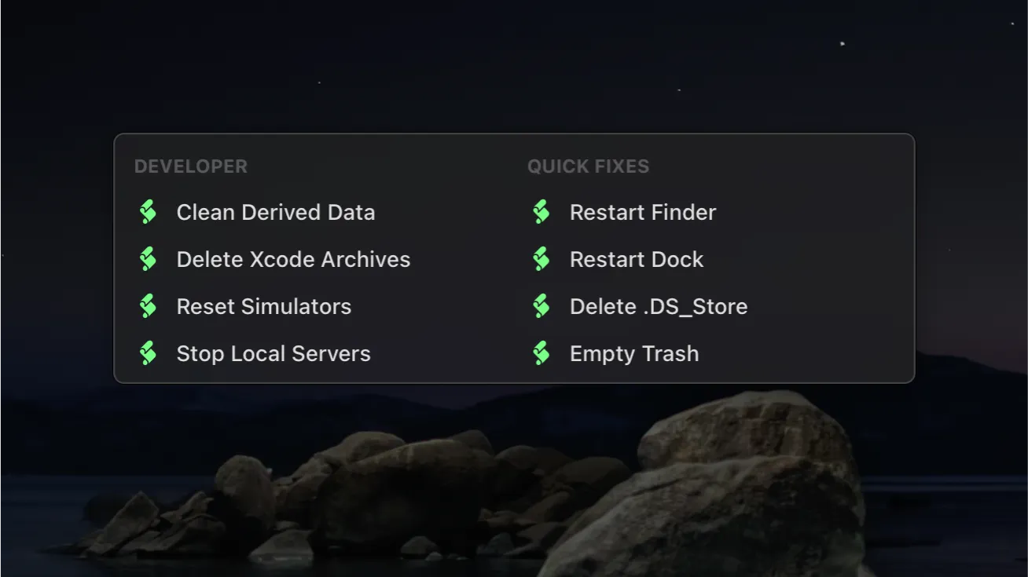Click the green icon next to Empty Trash

point(541,352)
